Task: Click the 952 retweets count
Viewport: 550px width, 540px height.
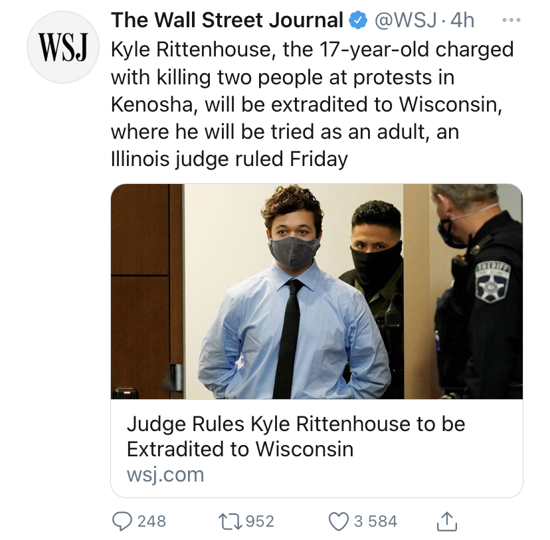Action: click(x=260, y=521)
